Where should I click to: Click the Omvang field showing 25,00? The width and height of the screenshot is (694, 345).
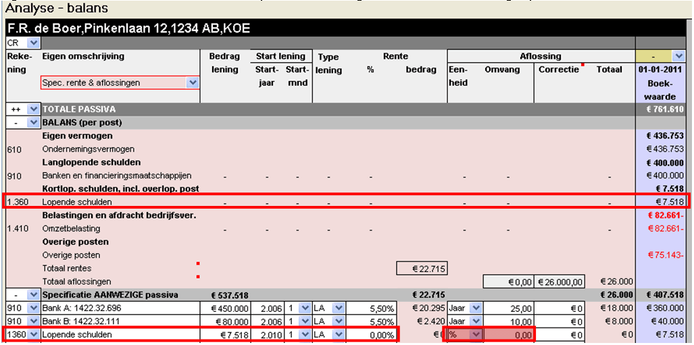[510, 308]
